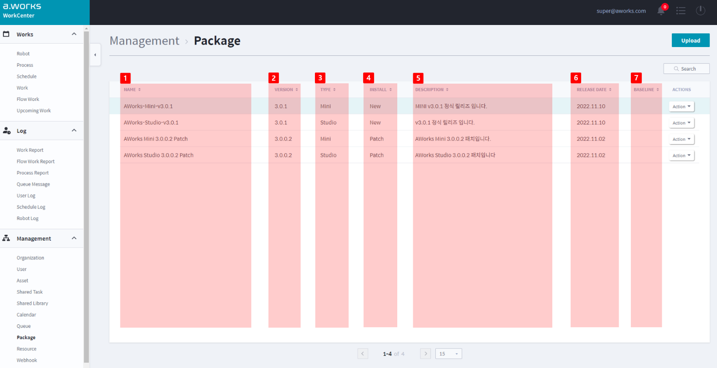The image size is (717, 368).
Task: Open Robot in the sidebar
Action: pos(23,54)
